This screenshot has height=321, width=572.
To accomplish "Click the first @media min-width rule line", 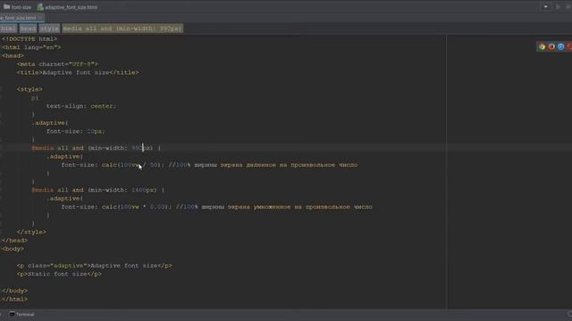I will (96, 148).
